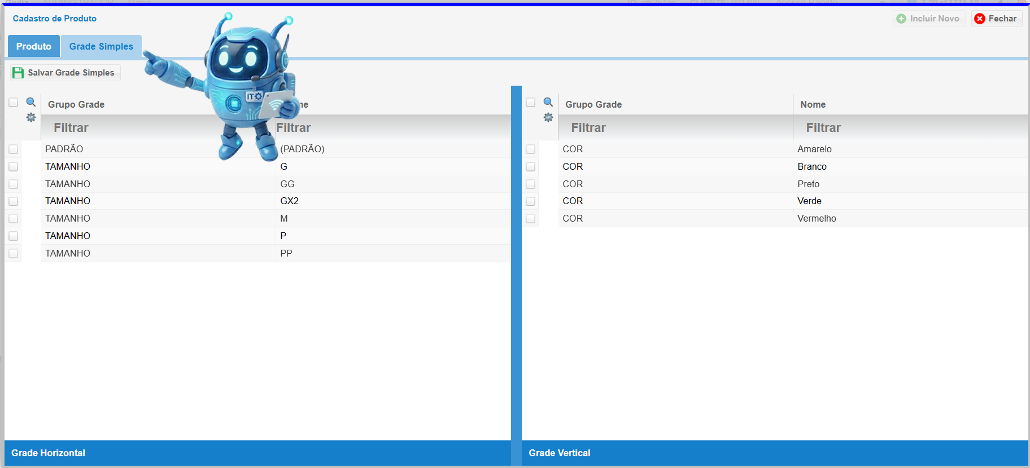Screen dimensions: 1030x468
Task: Sort by right grid Nome column header
Action: (813, 104)
